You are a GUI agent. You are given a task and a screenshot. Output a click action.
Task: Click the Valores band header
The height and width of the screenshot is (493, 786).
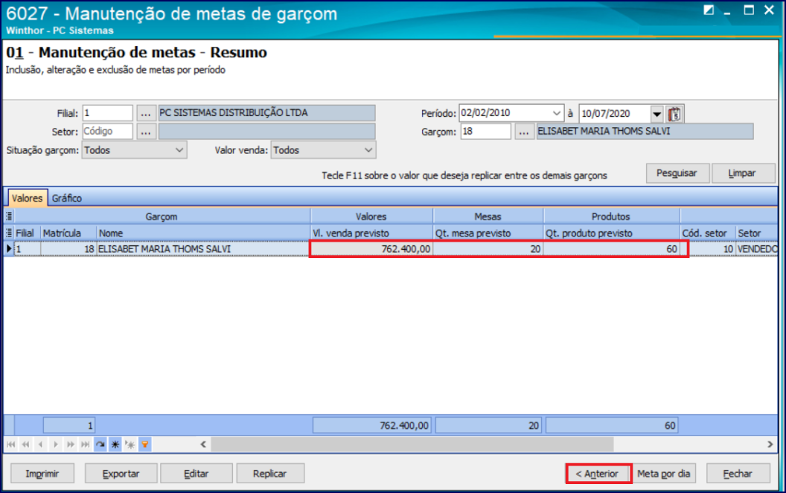click(371, 216)
